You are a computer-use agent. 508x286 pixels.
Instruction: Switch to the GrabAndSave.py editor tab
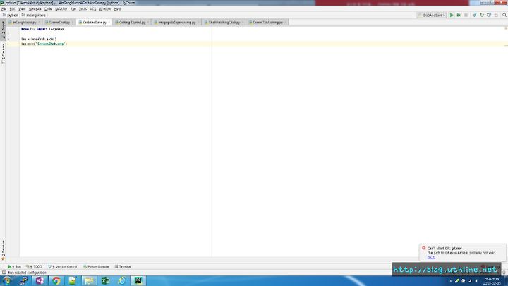point(95,23)
